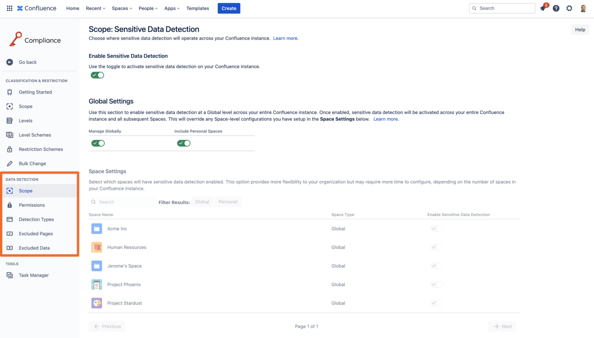This screenshot has height=338, width=594.
Task: Disable the Manage Globally toggle
Action: (x=98, y=143)
